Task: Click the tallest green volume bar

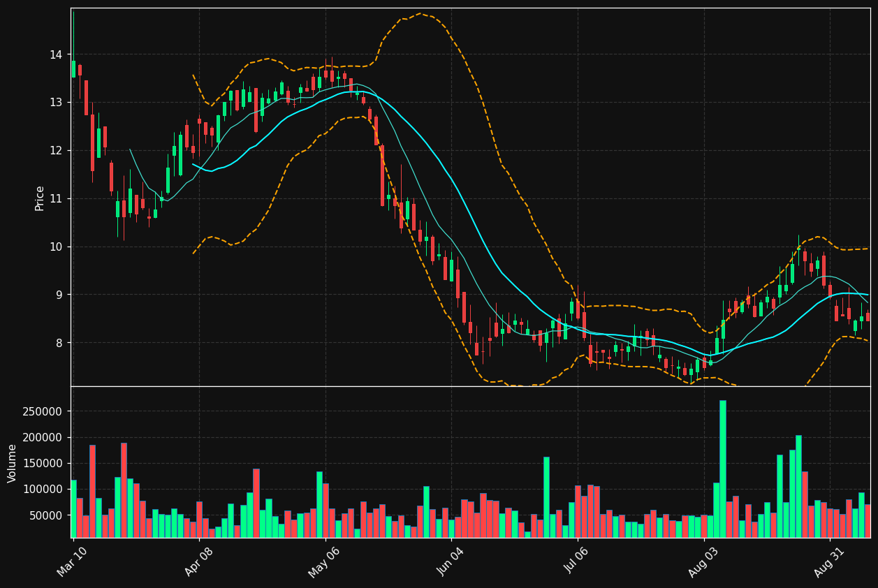Action: coord(722,469)
